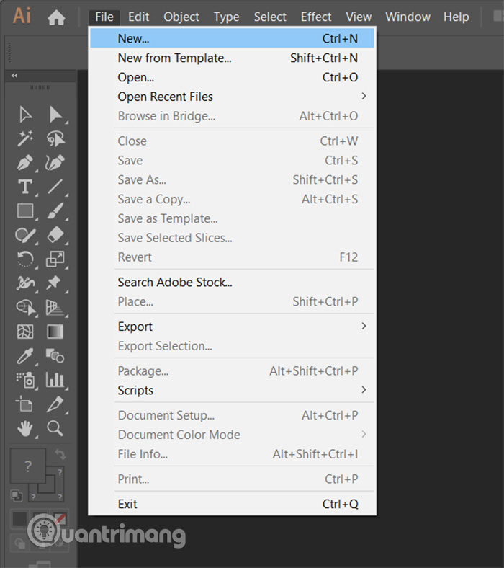504x568 pixels.
Task: Select the Blend tool
Action: [x=55, y=356]
